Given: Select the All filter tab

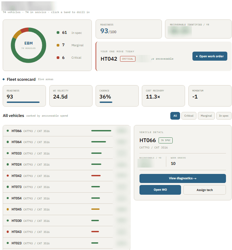Looking at the screenshot, I should click(175, 116).
